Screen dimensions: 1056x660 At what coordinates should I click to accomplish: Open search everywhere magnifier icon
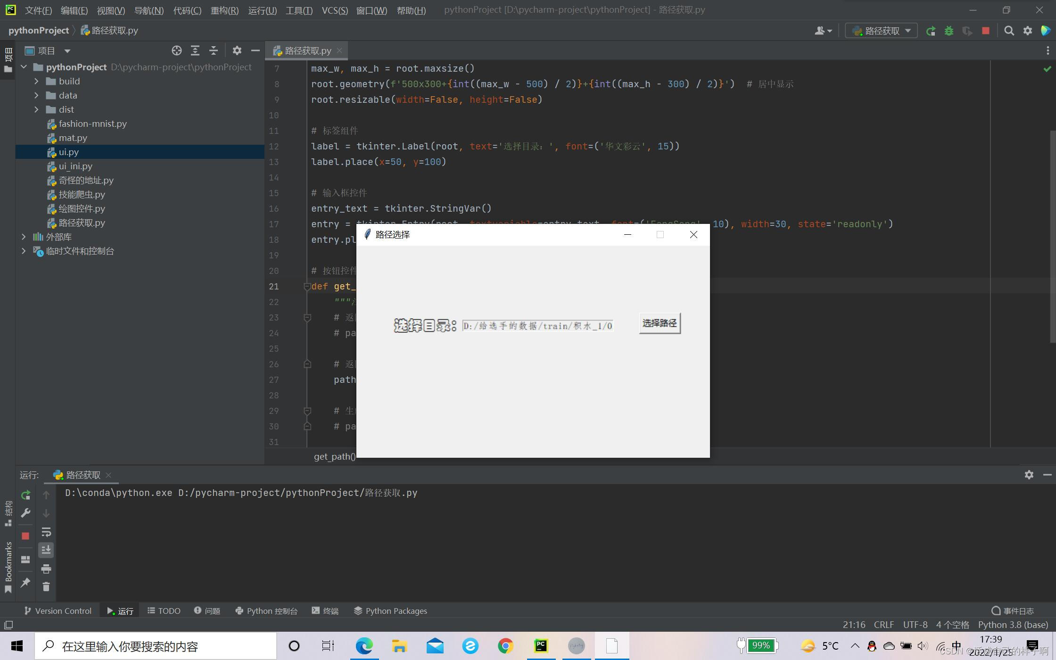coord(1009,31)
